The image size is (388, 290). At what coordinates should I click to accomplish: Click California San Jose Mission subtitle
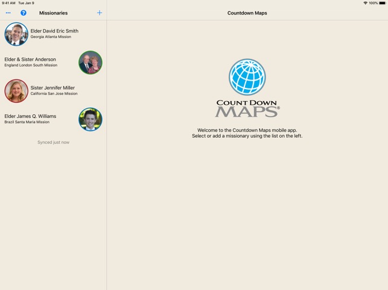(x=54, y=93)
